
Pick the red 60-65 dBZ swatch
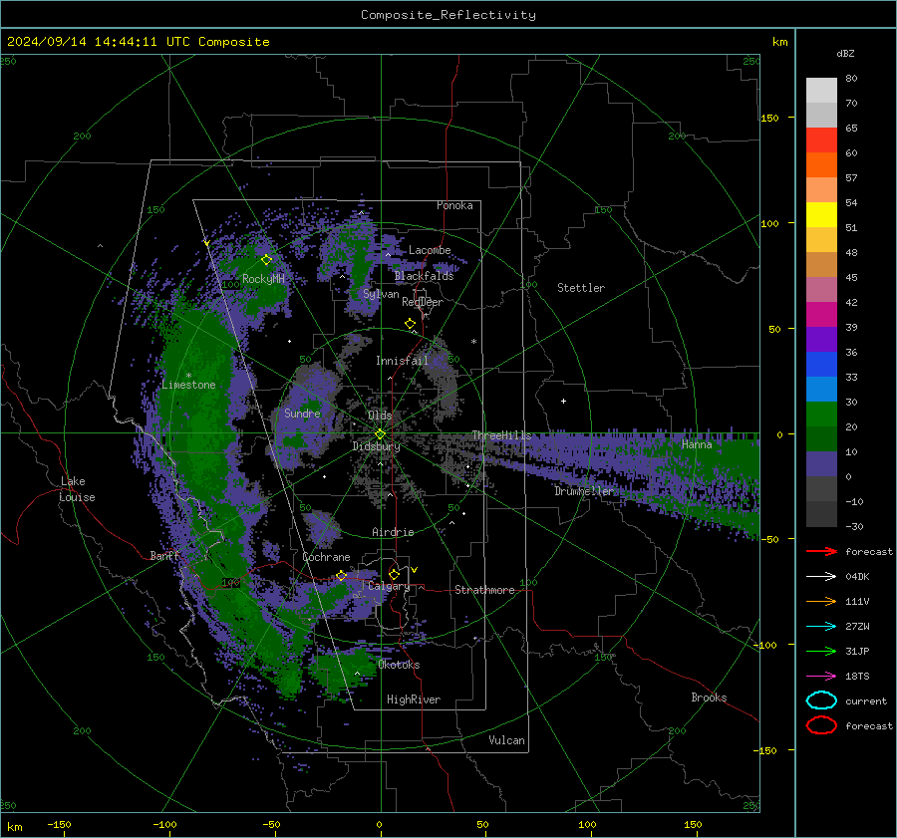tap(821, 140)
